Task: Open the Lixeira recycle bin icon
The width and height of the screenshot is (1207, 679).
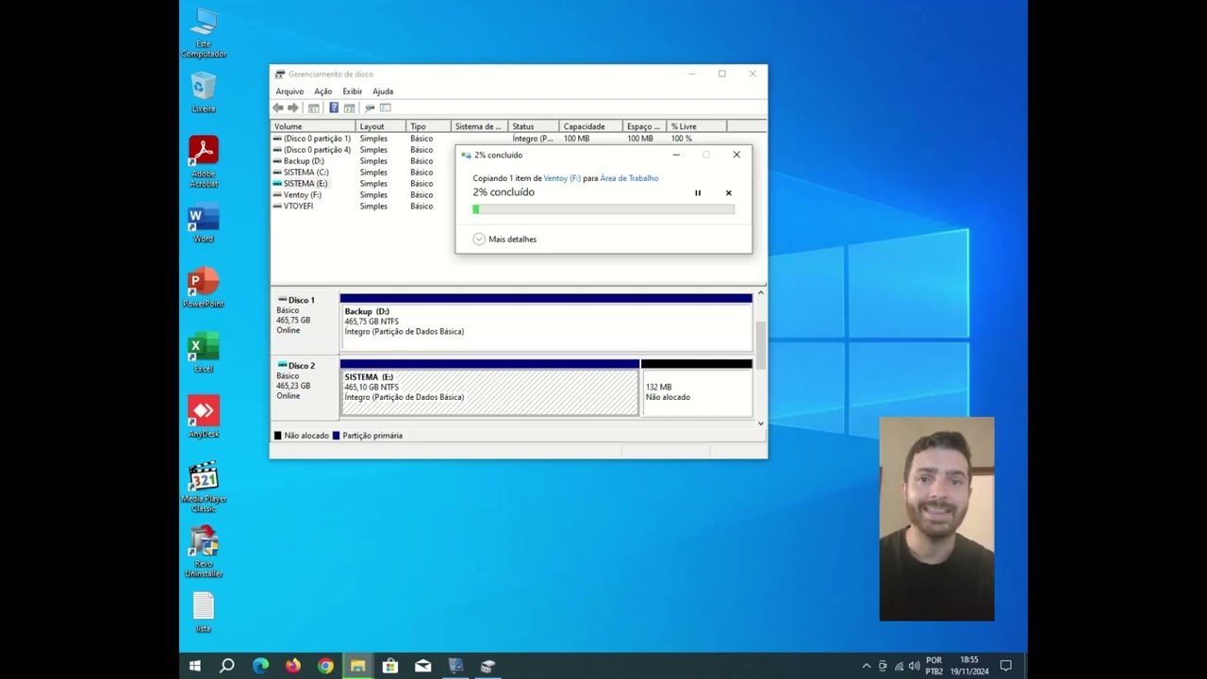Action: [204, 92]
